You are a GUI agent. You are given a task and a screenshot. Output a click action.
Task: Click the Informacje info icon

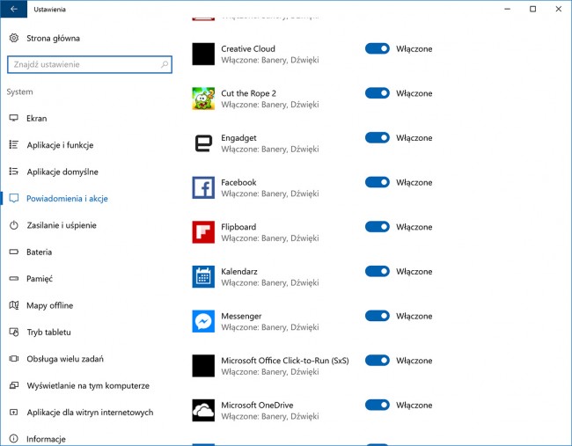(14, 439)
